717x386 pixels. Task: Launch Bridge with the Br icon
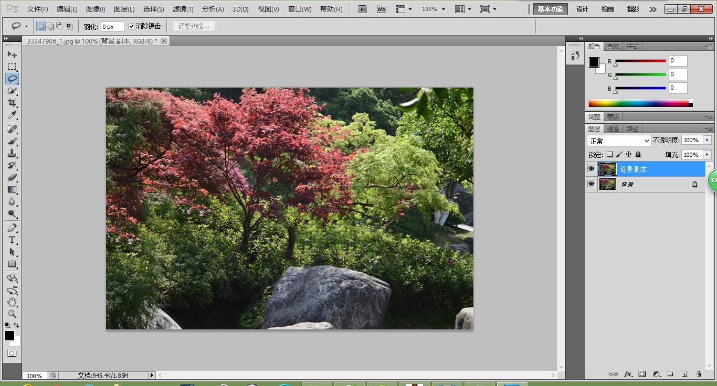pos(363,9)
